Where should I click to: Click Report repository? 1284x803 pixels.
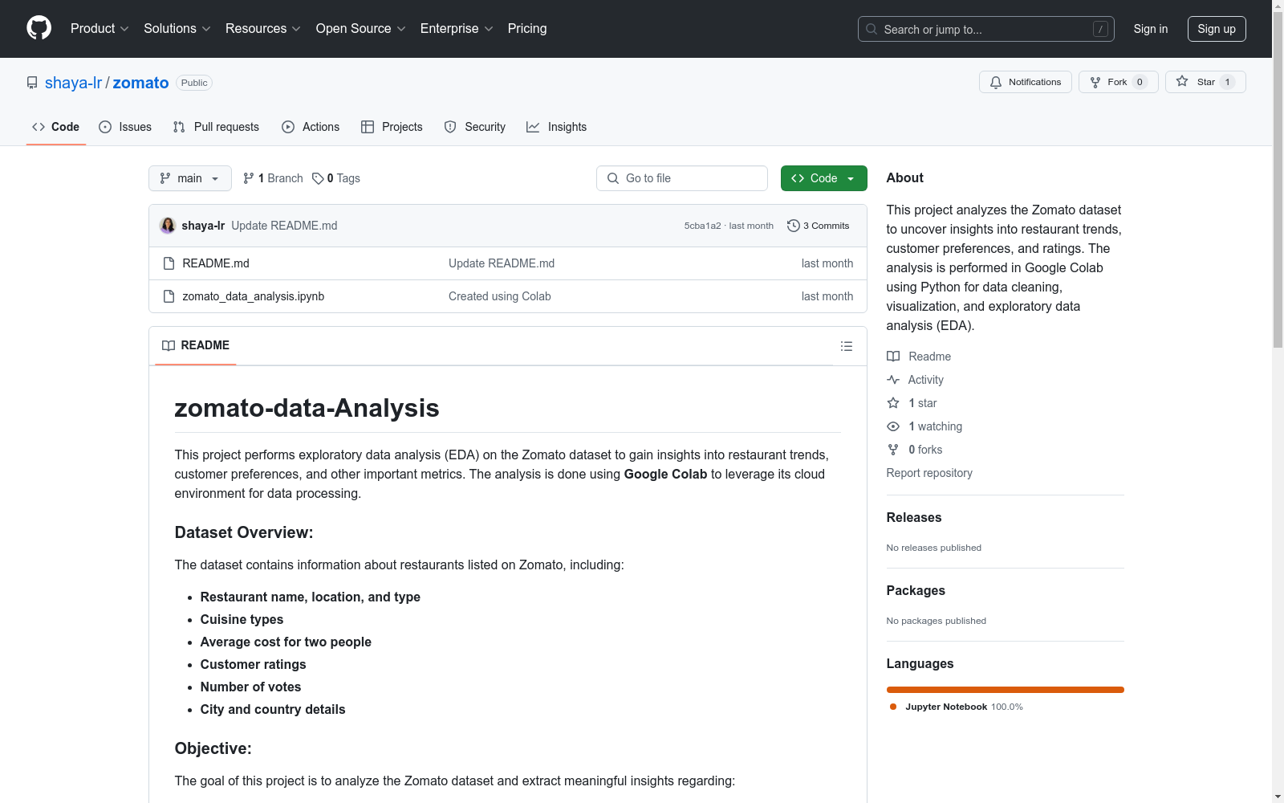click(x=929, y=473)
